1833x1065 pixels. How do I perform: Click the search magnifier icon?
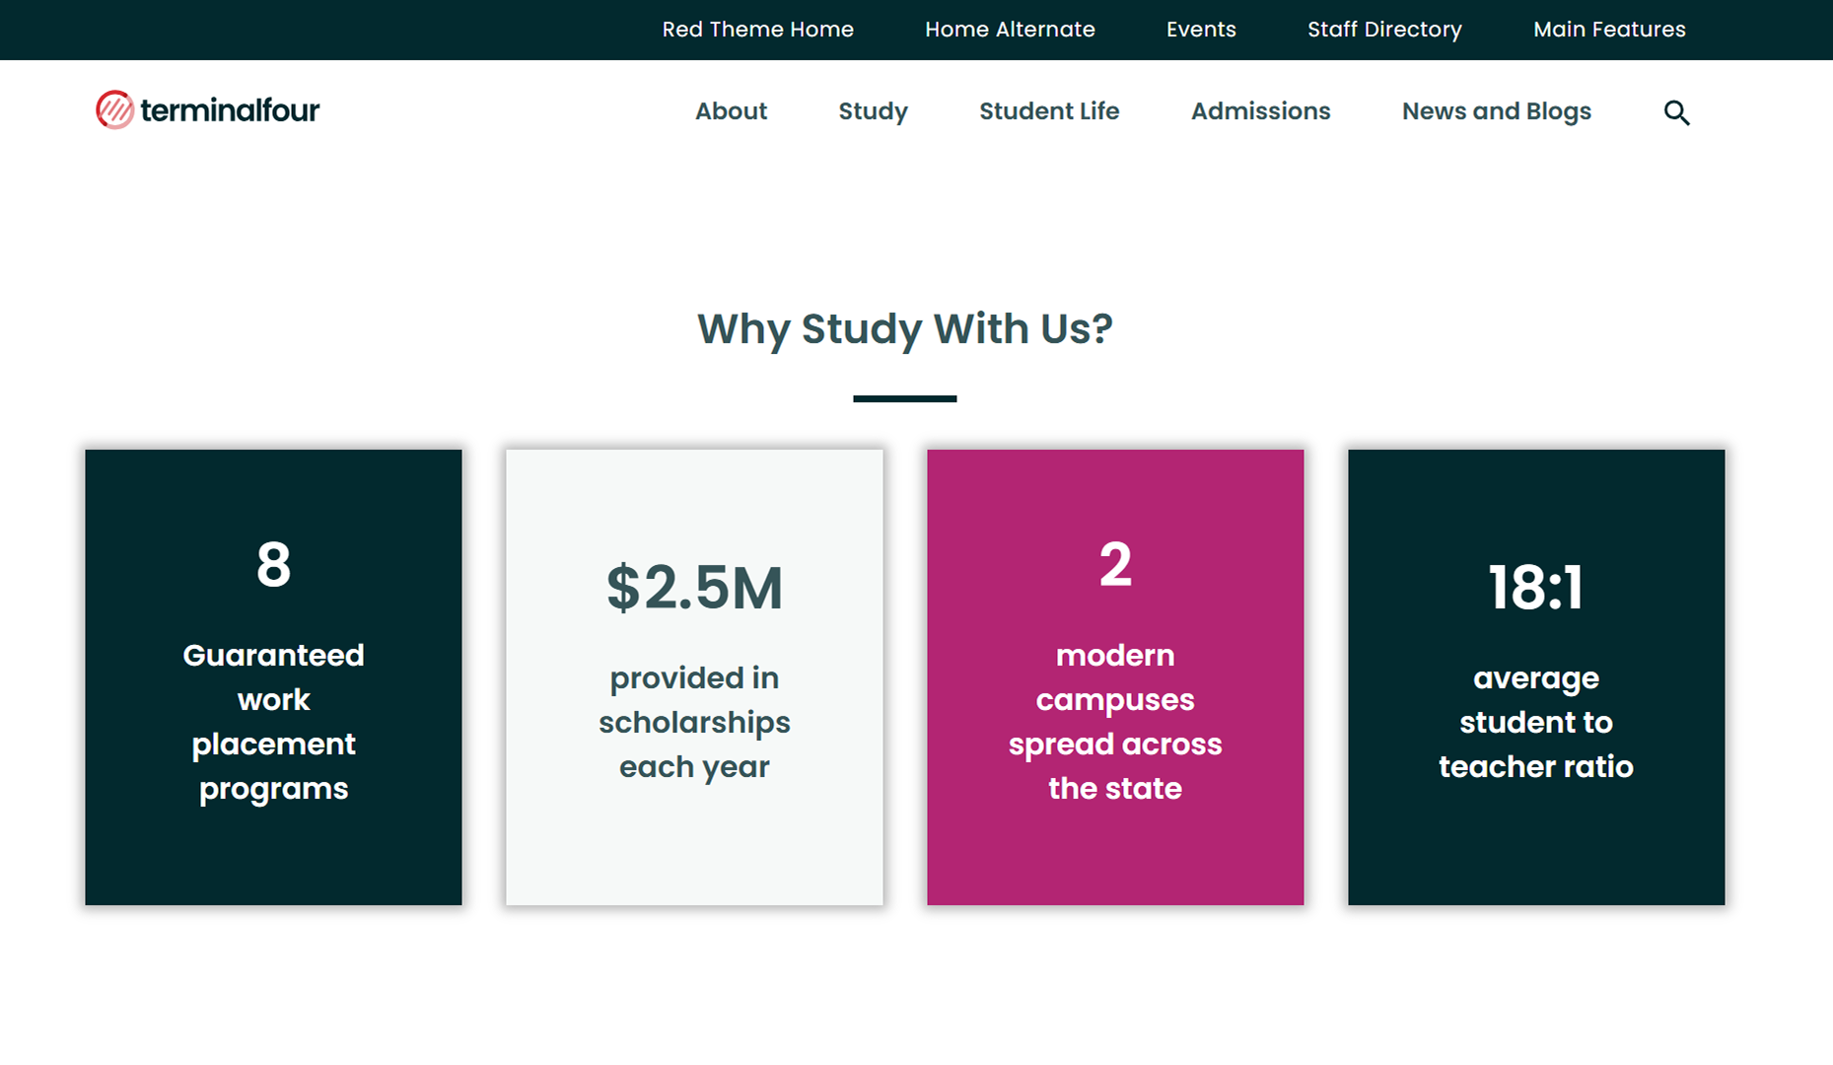tap(1676, 112)
